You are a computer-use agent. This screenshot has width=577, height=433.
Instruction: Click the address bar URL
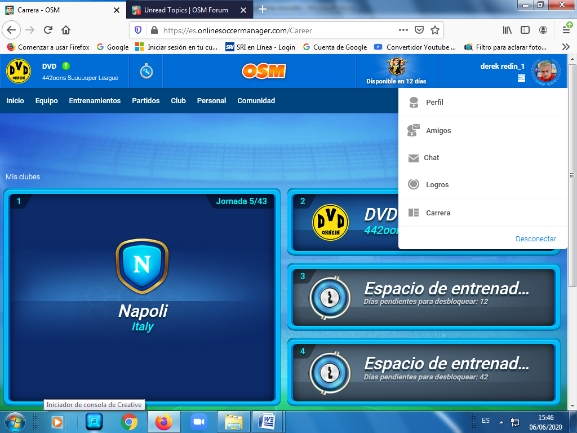click(238, 30)
